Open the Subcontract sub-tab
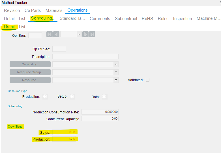 pos(126,19)
